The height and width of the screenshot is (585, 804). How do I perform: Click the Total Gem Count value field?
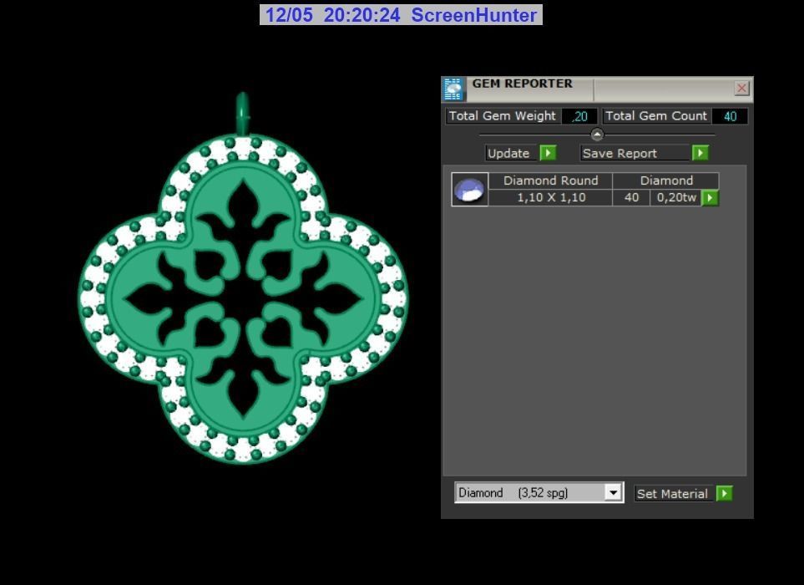coord(730,116)
